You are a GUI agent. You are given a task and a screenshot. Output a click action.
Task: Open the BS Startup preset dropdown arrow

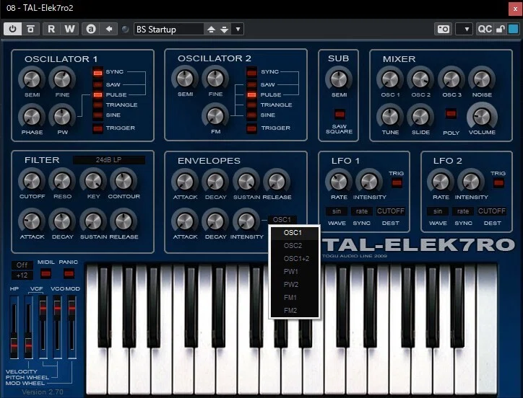click(238, 30)
